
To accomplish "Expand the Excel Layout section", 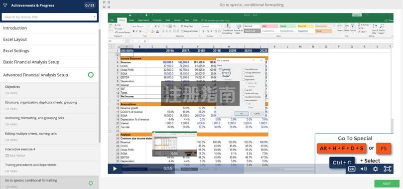I will pyautogui.click(x=49, y=39).
